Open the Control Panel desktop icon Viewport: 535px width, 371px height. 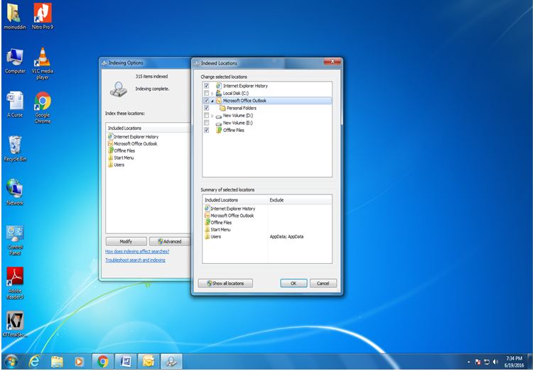click(15, 240)
